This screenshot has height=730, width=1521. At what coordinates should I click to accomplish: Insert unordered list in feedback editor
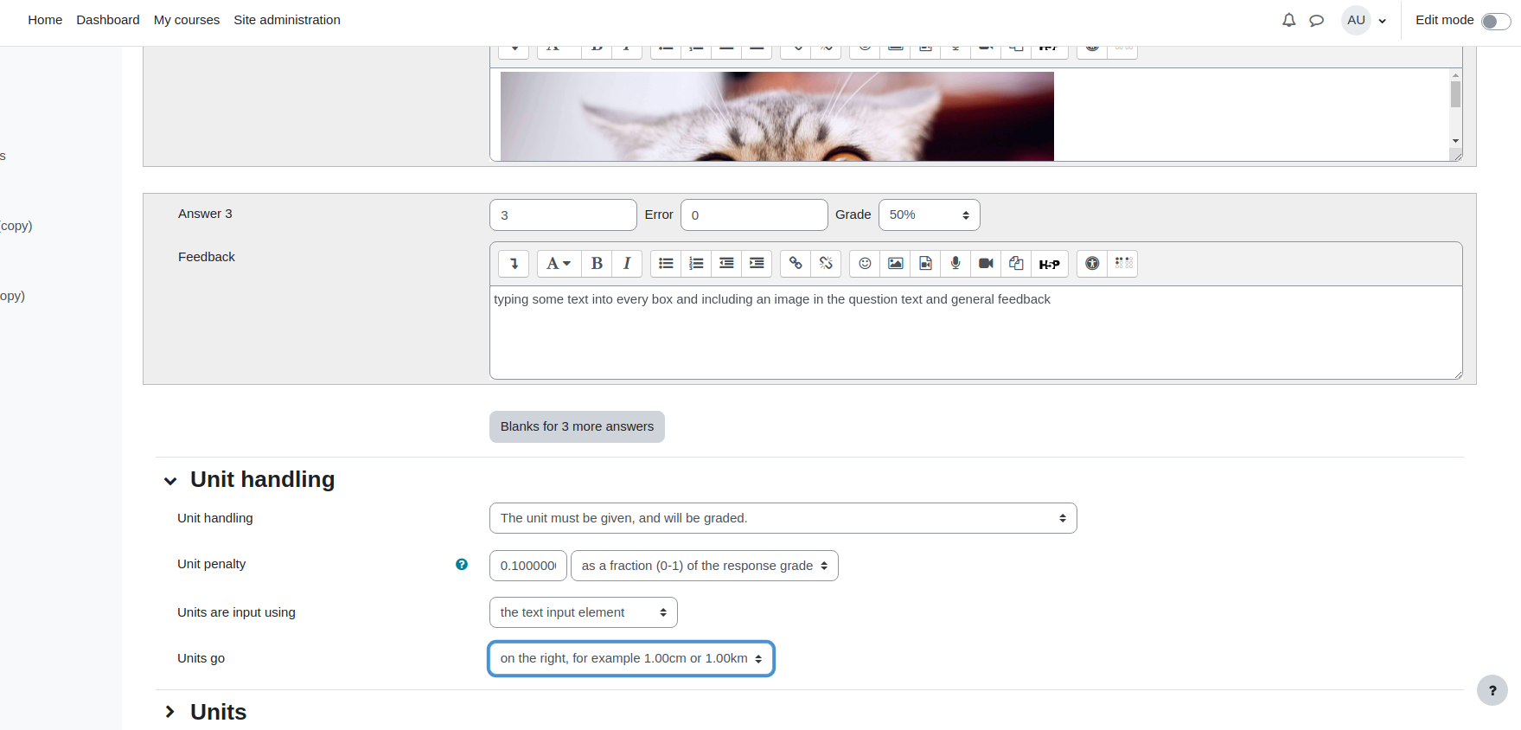click(666, 264)
